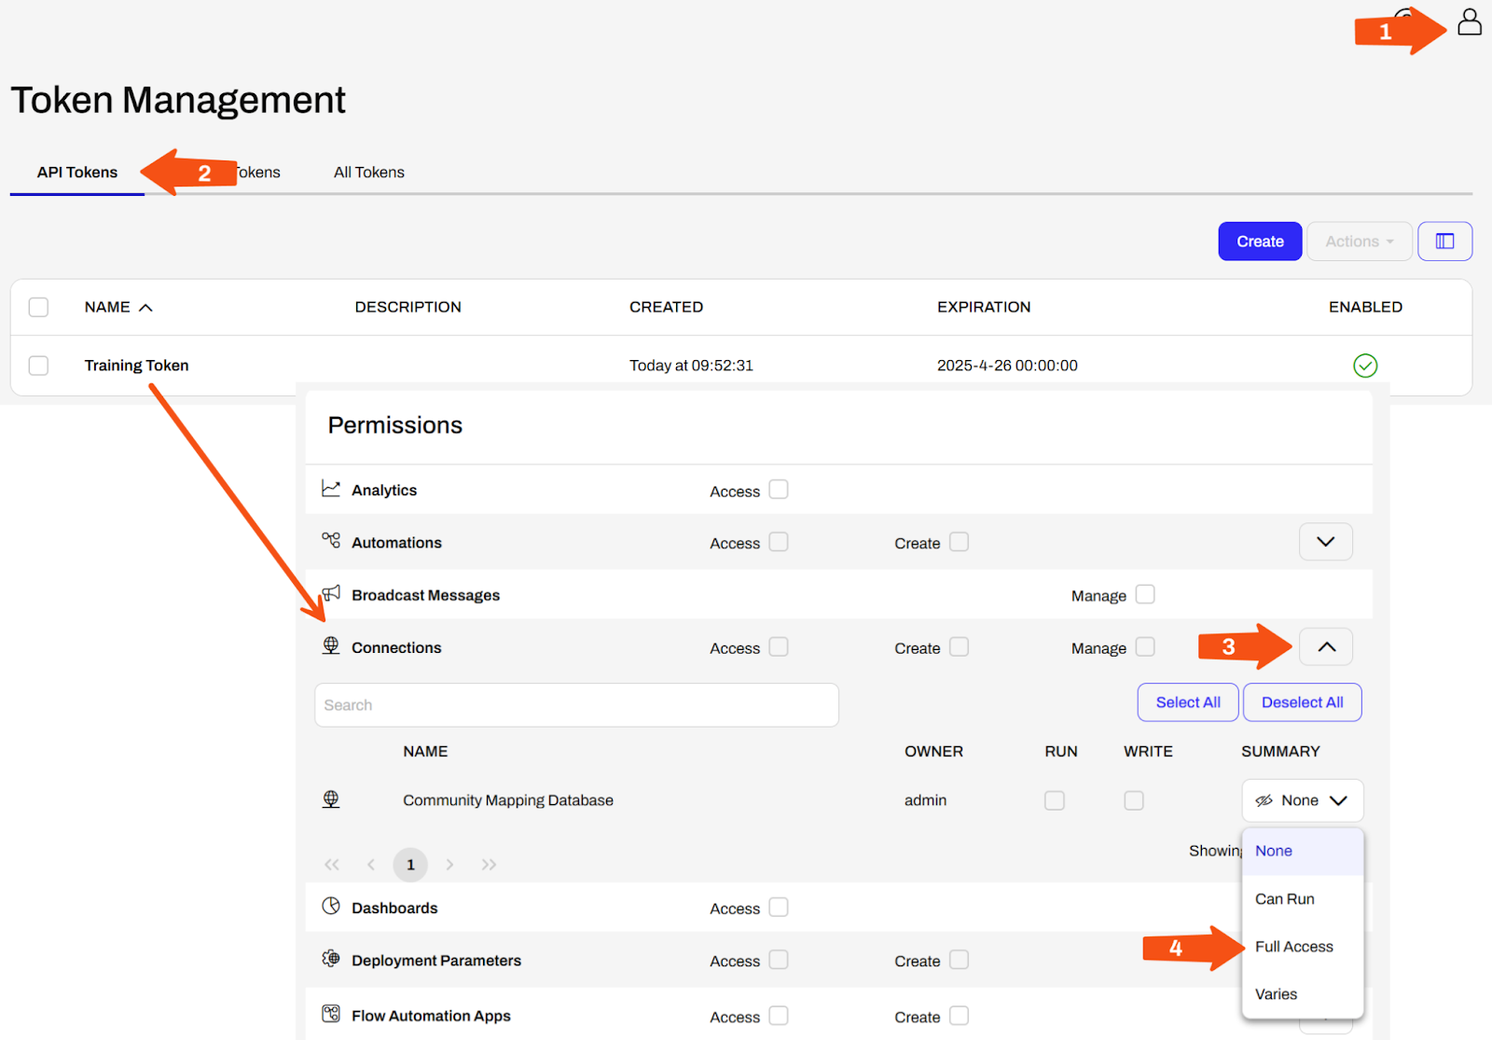Choose Can Run in summary menu
This screenshot has height=1040, width=1492.
point(1303,899)
